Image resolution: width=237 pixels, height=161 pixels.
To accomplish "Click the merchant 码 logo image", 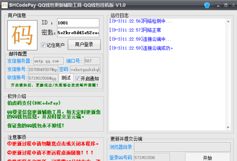I will pos(22,35).
